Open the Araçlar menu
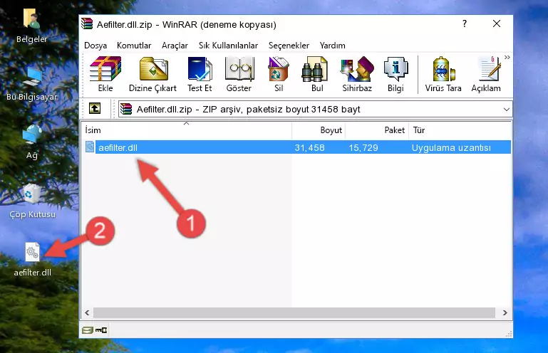This screenshot has width=548, height=353. click(175, 46)
